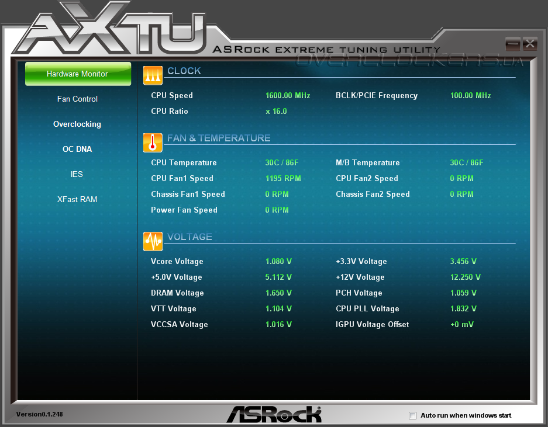Viewport: 548px width, 427px height.
Task: Click the VCCSA Voltage value 1.016 V
Action: tap(278, 324)
